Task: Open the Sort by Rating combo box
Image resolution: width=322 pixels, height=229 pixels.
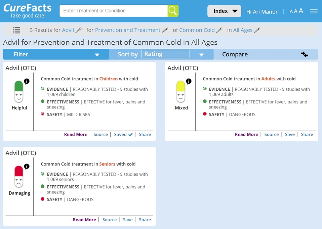Action: pos(165,54)
